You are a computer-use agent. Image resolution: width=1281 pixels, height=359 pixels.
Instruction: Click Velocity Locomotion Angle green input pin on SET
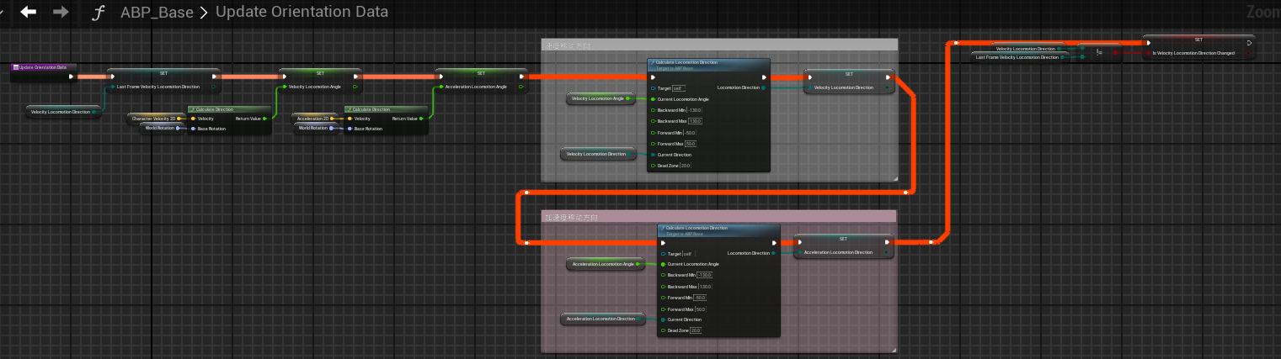click(x=285, y=86)
